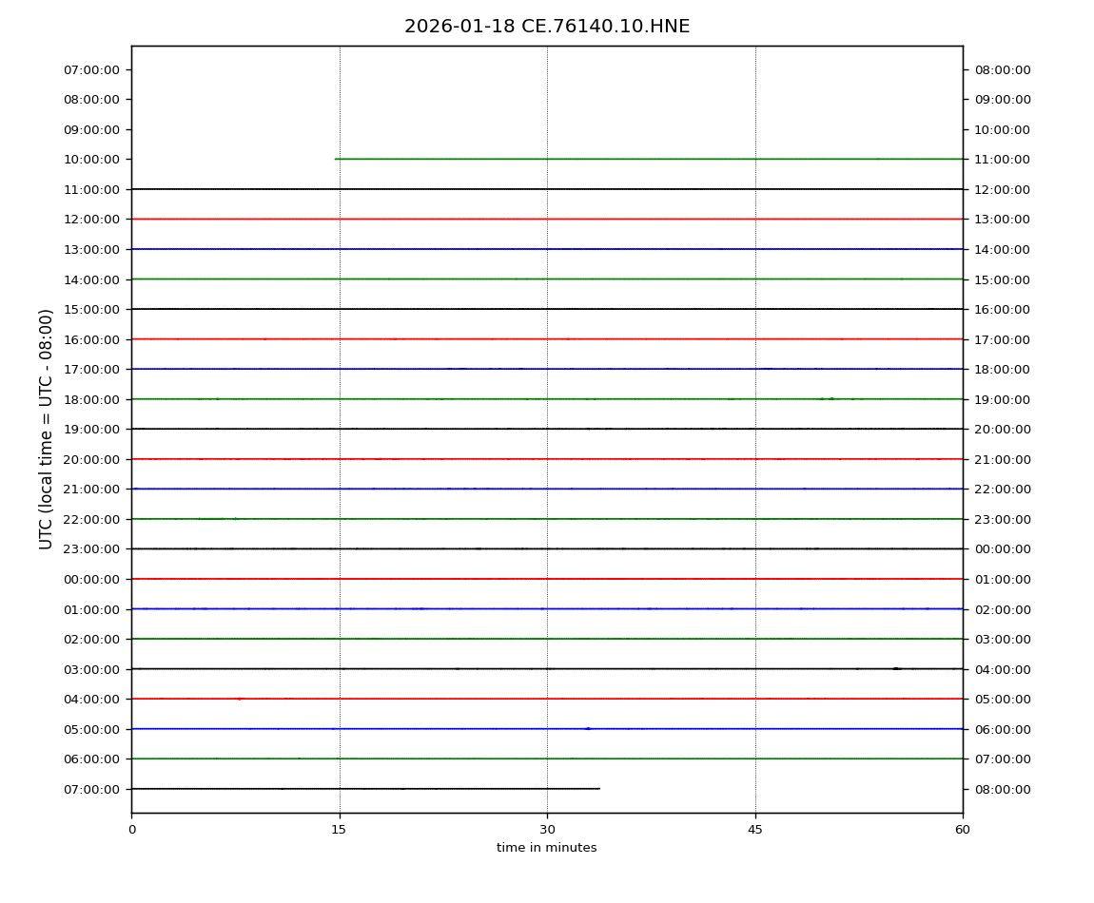Click left-axis time label "00:00:00"

click(x=91, y=579)
